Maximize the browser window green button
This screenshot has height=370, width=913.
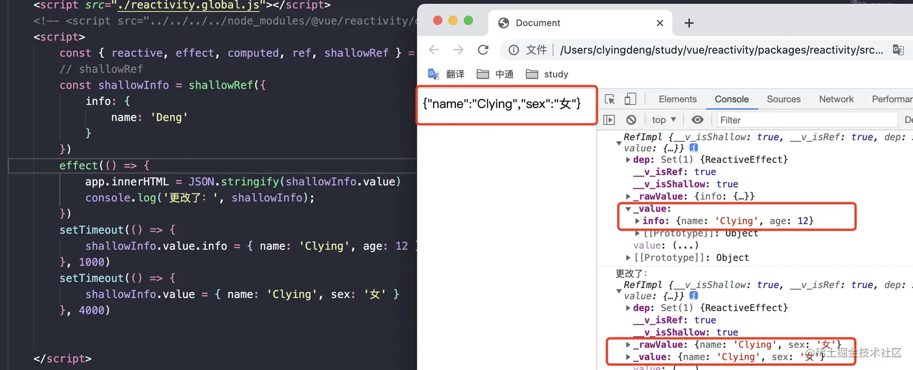point(468,21)
